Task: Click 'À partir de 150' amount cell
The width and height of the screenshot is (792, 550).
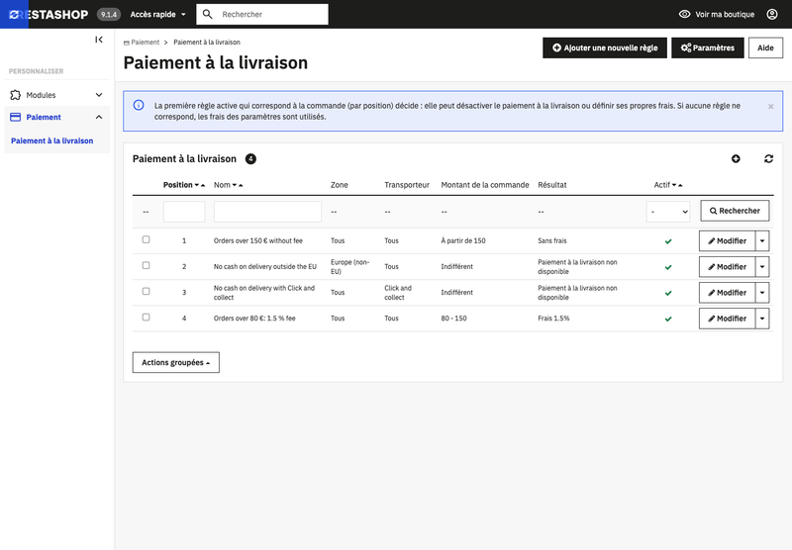Action: coord(463,240)
